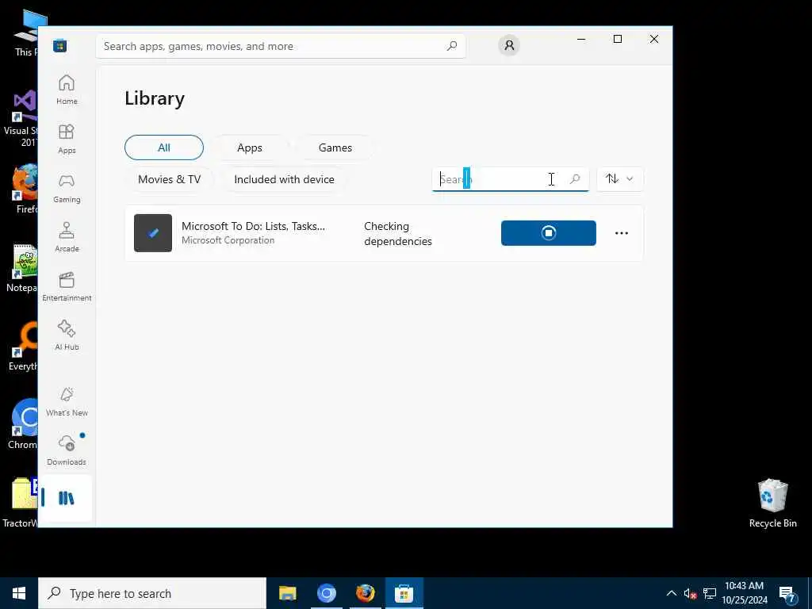Screen dimensions: 812x609
Task: Open the notification center icon
Action: point(787,595)
